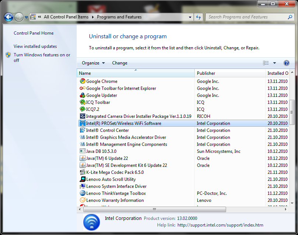
Task: Select the ICQ Toolbar flower icon
Action: point(83,102)
